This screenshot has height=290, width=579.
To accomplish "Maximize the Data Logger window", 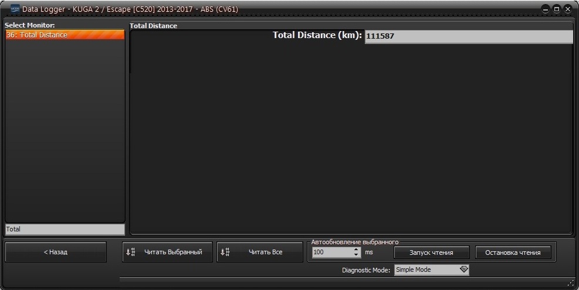I will tap(556, 10).
